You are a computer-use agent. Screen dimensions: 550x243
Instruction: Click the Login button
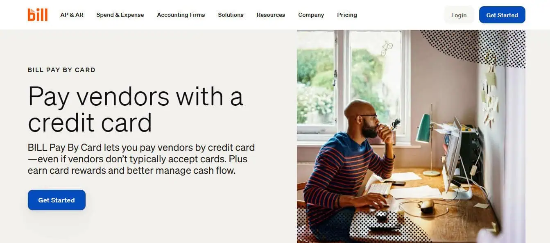[459, 15]
